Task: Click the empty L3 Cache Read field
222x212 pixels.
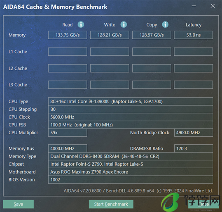Action: pyautogui.click(x=68, y=85)
